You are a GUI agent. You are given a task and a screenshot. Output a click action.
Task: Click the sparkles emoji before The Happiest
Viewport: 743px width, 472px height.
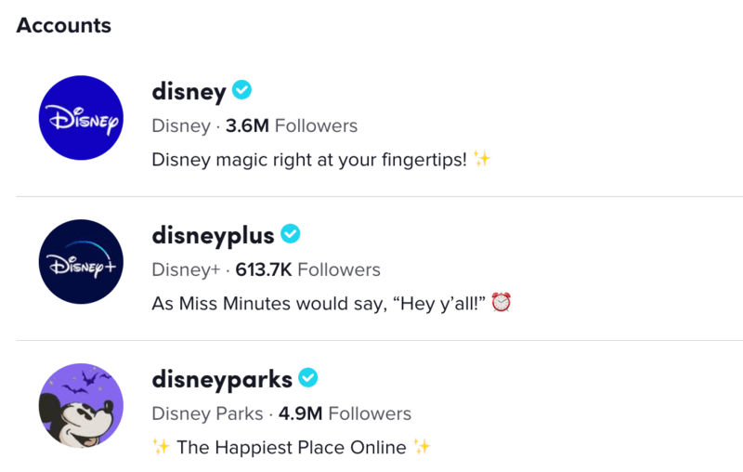tap(161, 446)
